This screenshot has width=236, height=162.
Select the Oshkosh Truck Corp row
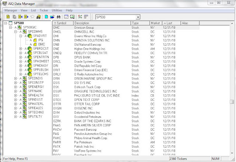[x=126, y=87]
